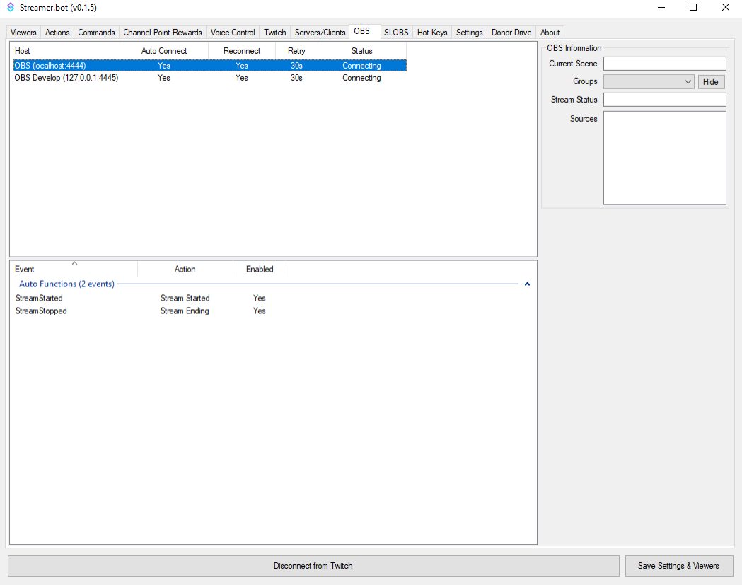Minimize the Streamer.bot window
The width and height of the screenshot is (742, 585).
point(661,7)
